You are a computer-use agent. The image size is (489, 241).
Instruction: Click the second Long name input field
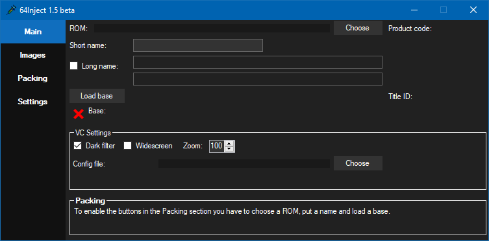coord(258,79)
